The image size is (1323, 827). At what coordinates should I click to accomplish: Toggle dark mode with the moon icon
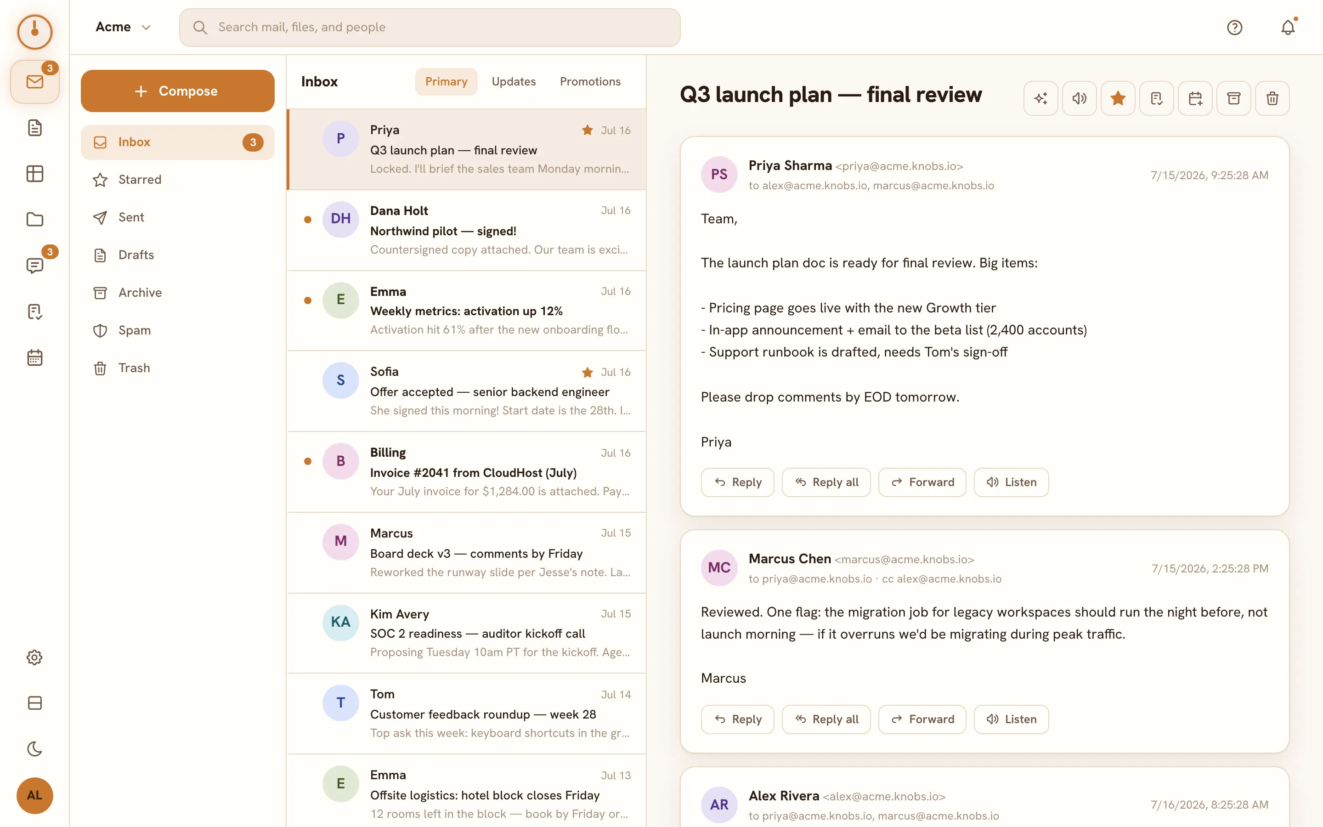coord(34,749)
